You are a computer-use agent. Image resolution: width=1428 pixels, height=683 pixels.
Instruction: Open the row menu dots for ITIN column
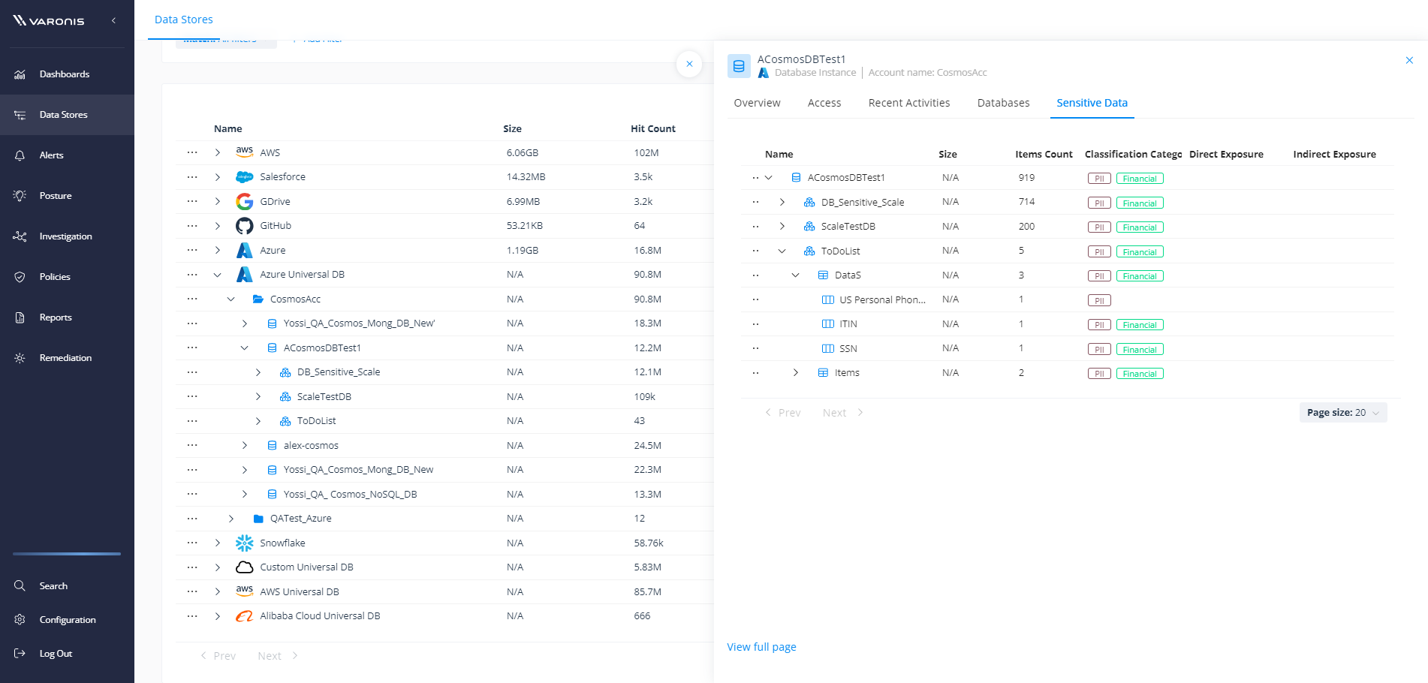pos(755,324)
